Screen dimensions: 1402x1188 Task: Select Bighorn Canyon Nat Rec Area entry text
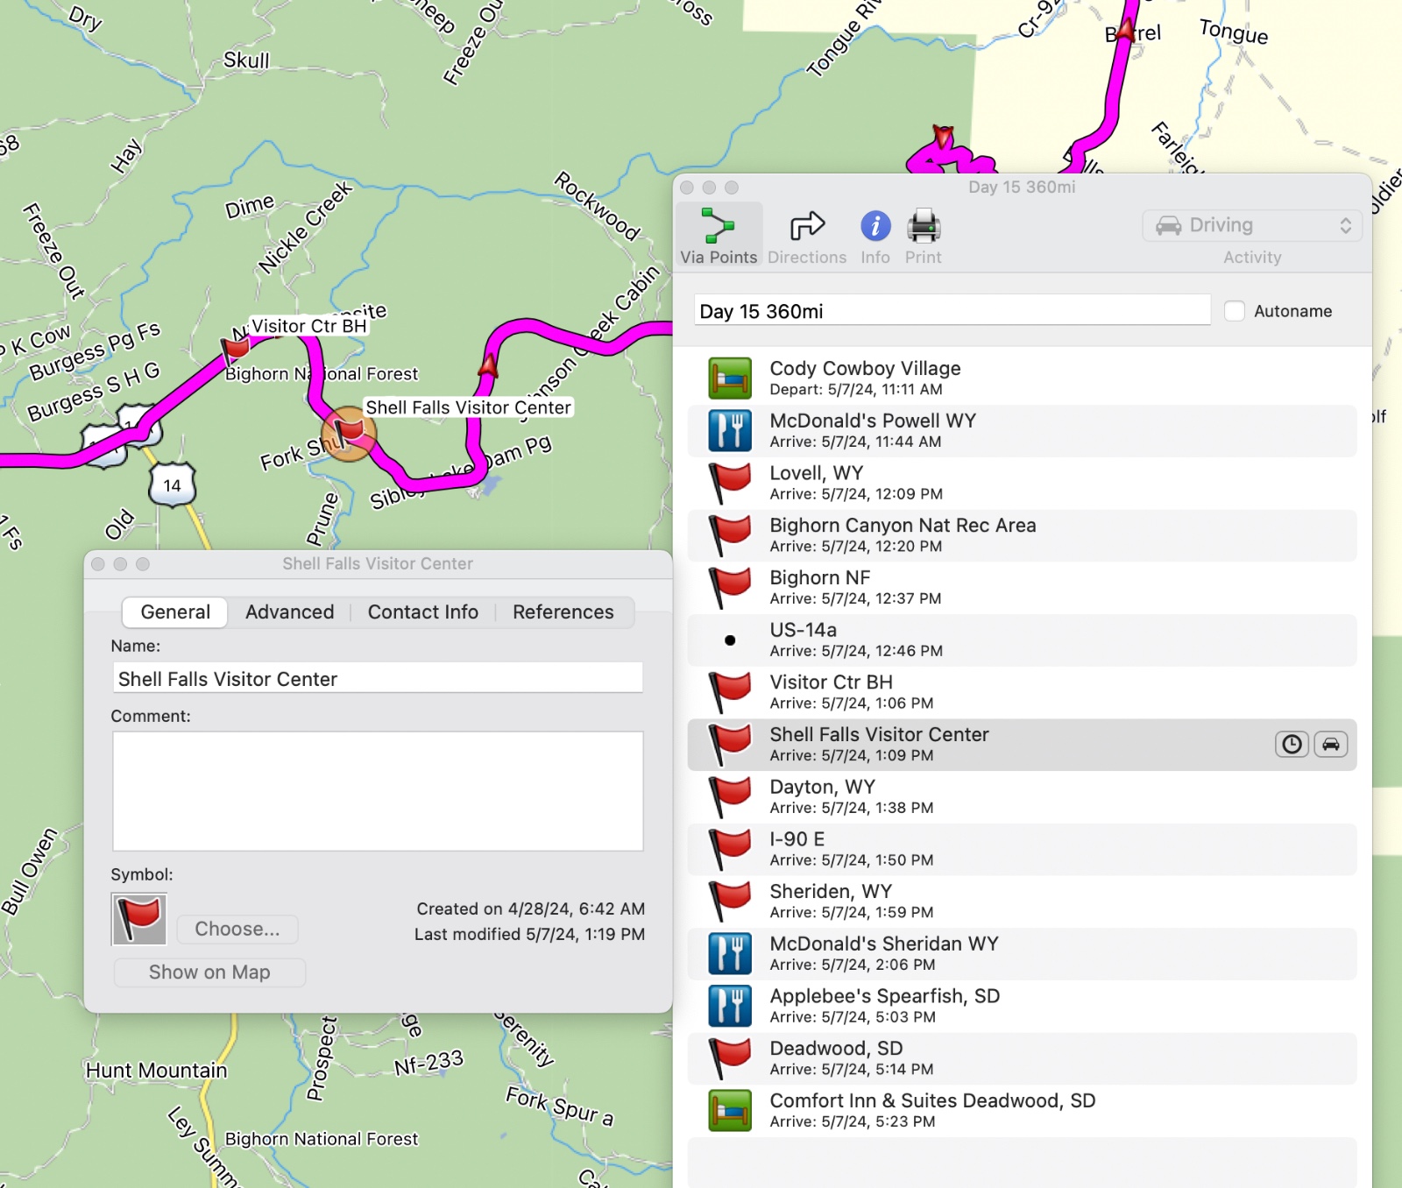(903, 526)
